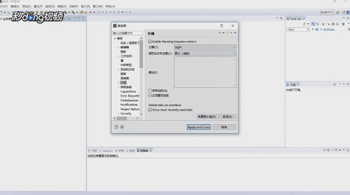
Task: Open the help icon in preferences dialog
Action: (x=116, y=127)
